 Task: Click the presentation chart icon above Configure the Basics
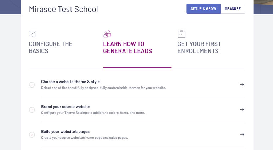click(33, 34)
